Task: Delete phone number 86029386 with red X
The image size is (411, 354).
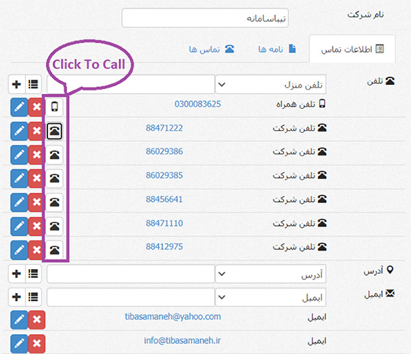Action: (x=37, y=155)
